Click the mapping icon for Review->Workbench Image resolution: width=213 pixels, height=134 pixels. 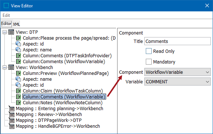[x=11, y=114]
